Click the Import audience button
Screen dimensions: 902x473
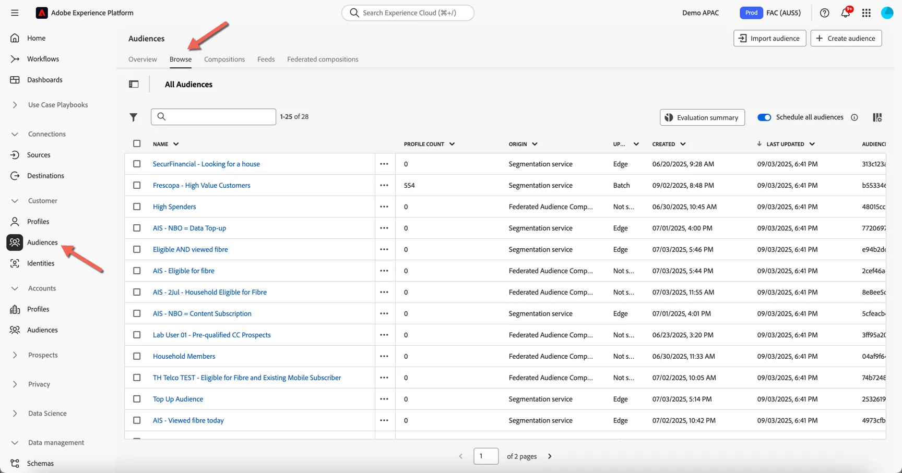click(x=770, y=38)
